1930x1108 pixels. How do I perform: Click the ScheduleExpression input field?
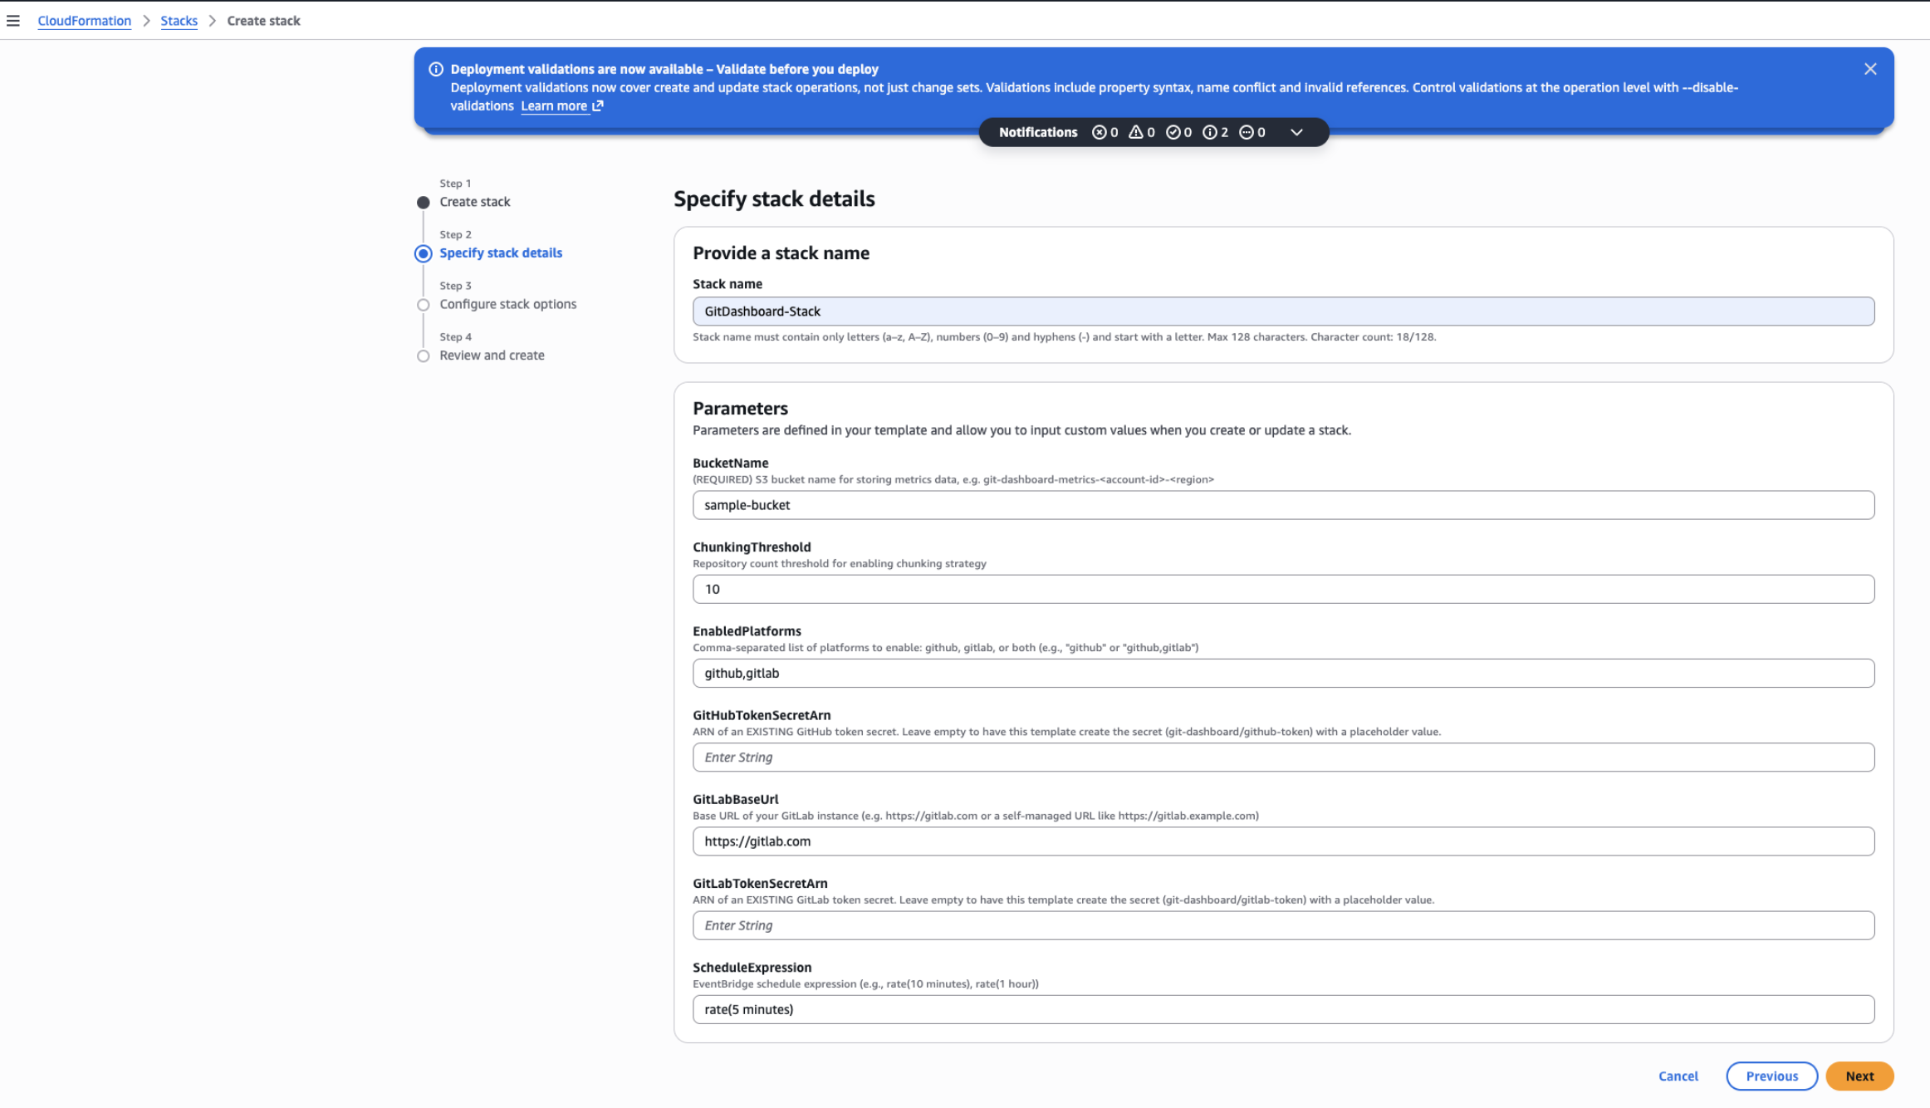pyautogui.click(x=1283, y=1009)
